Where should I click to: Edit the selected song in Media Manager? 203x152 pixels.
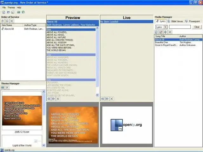pyautogui.click(x=161, y=32)
